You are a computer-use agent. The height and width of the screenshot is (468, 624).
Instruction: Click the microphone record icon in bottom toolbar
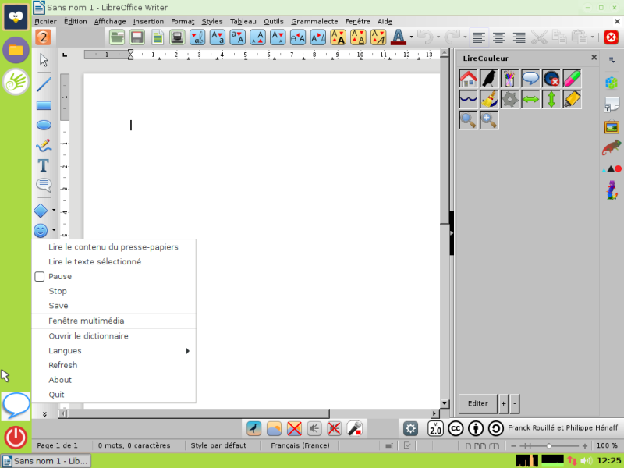coord(354,428)
